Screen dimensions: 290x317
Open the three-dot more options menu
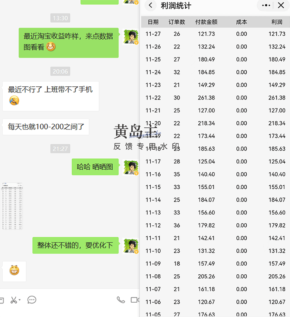click(265, 6)
